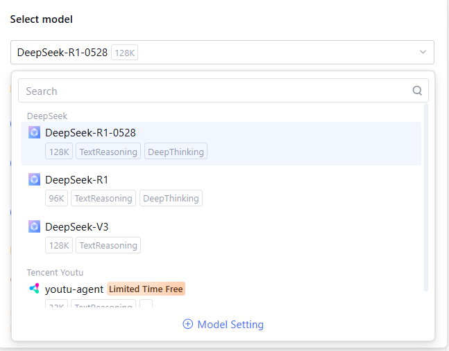Viewport: 449px width, 351px height.
Task: Click the search magnifier icon
Action: click(417, 91)
